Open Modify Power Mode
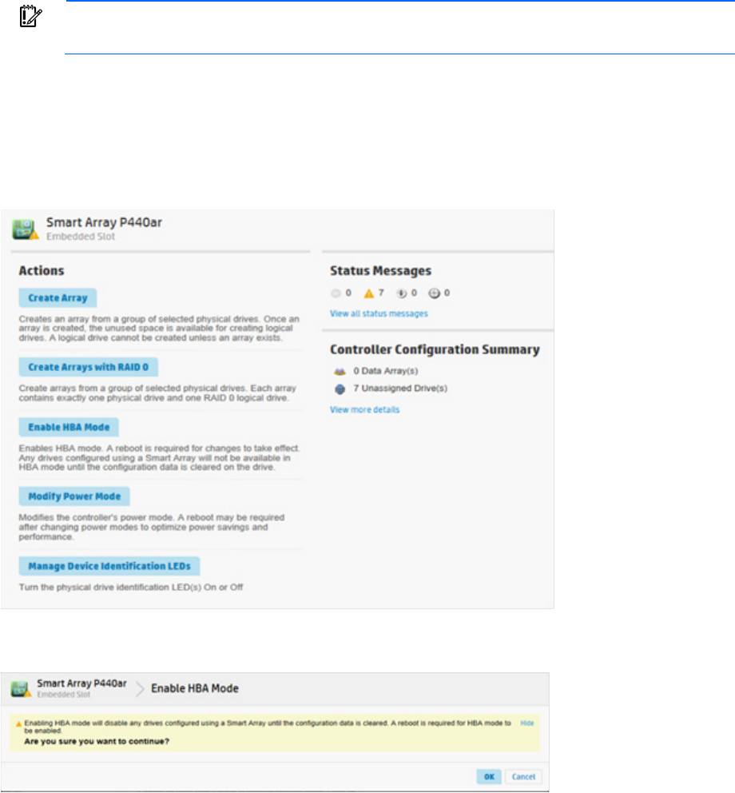 (74, 496)
